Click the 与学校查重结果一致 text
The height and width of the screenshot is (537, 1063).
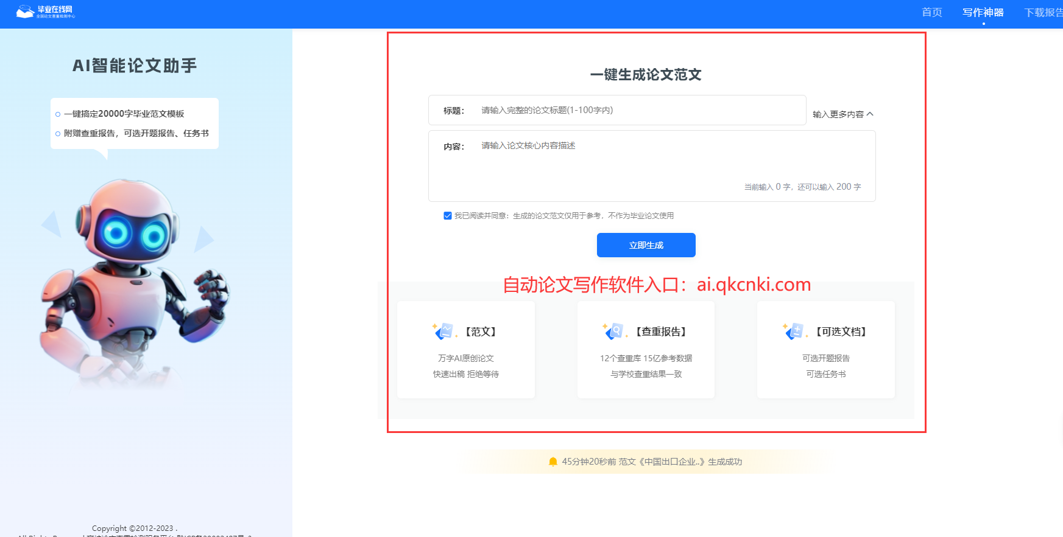point(646,374)
